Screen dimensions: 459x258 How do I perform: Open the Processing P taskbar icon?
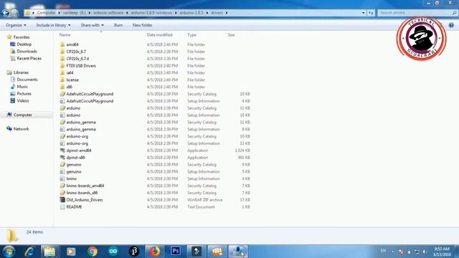[134, 252]
